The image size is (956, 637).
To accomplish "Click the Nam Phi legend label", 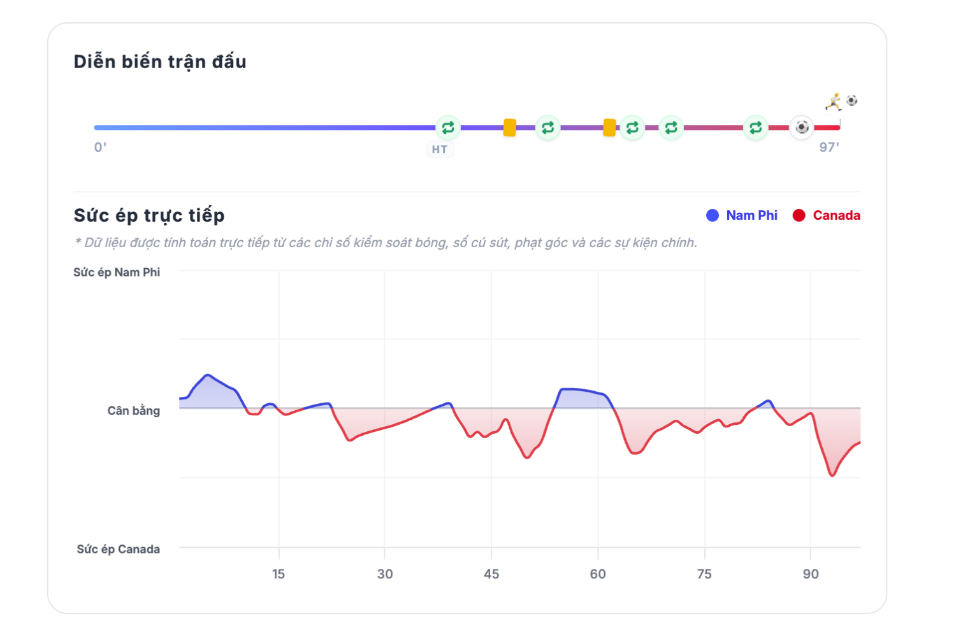I will click(752, 215).
